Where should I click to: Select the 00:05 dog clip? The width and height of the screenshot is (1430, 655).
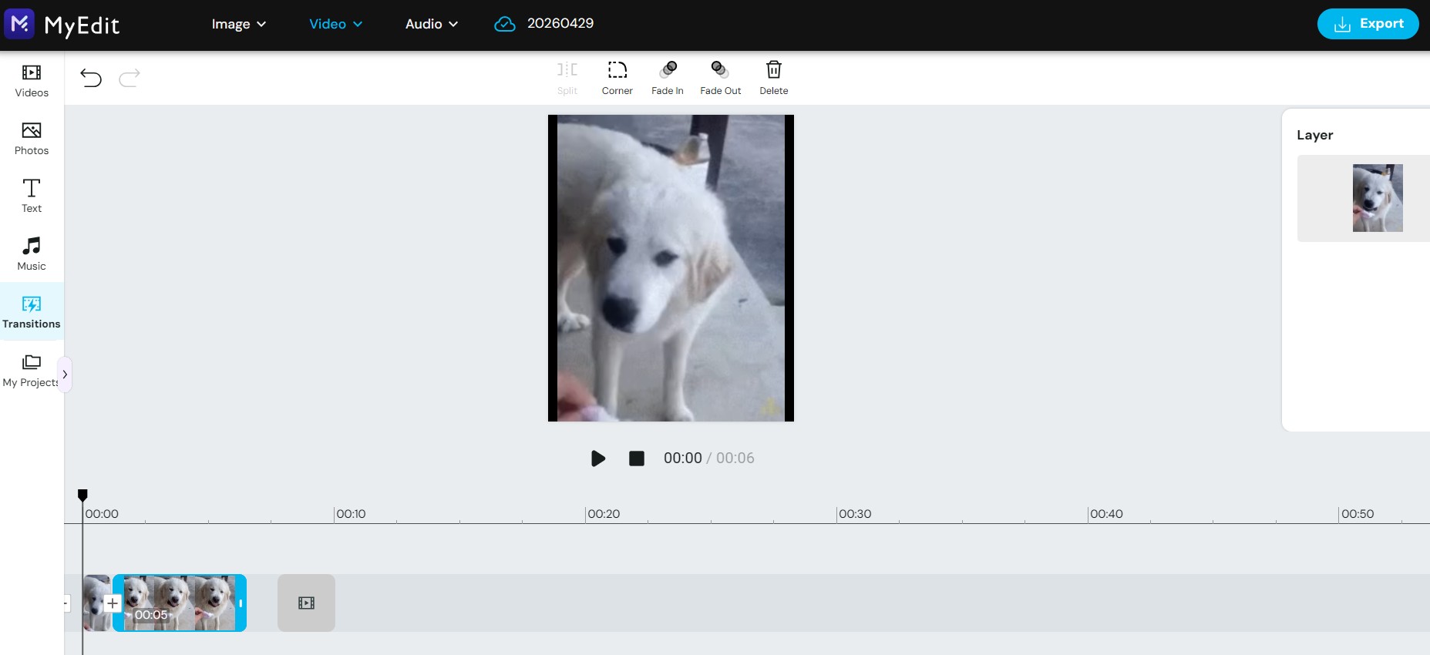(x=180, y=603)
